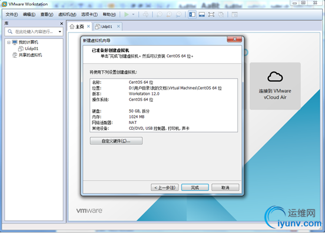Open the 编辑(E) menu
Viewport: 325px width, 233px height.
click(29, 14)
